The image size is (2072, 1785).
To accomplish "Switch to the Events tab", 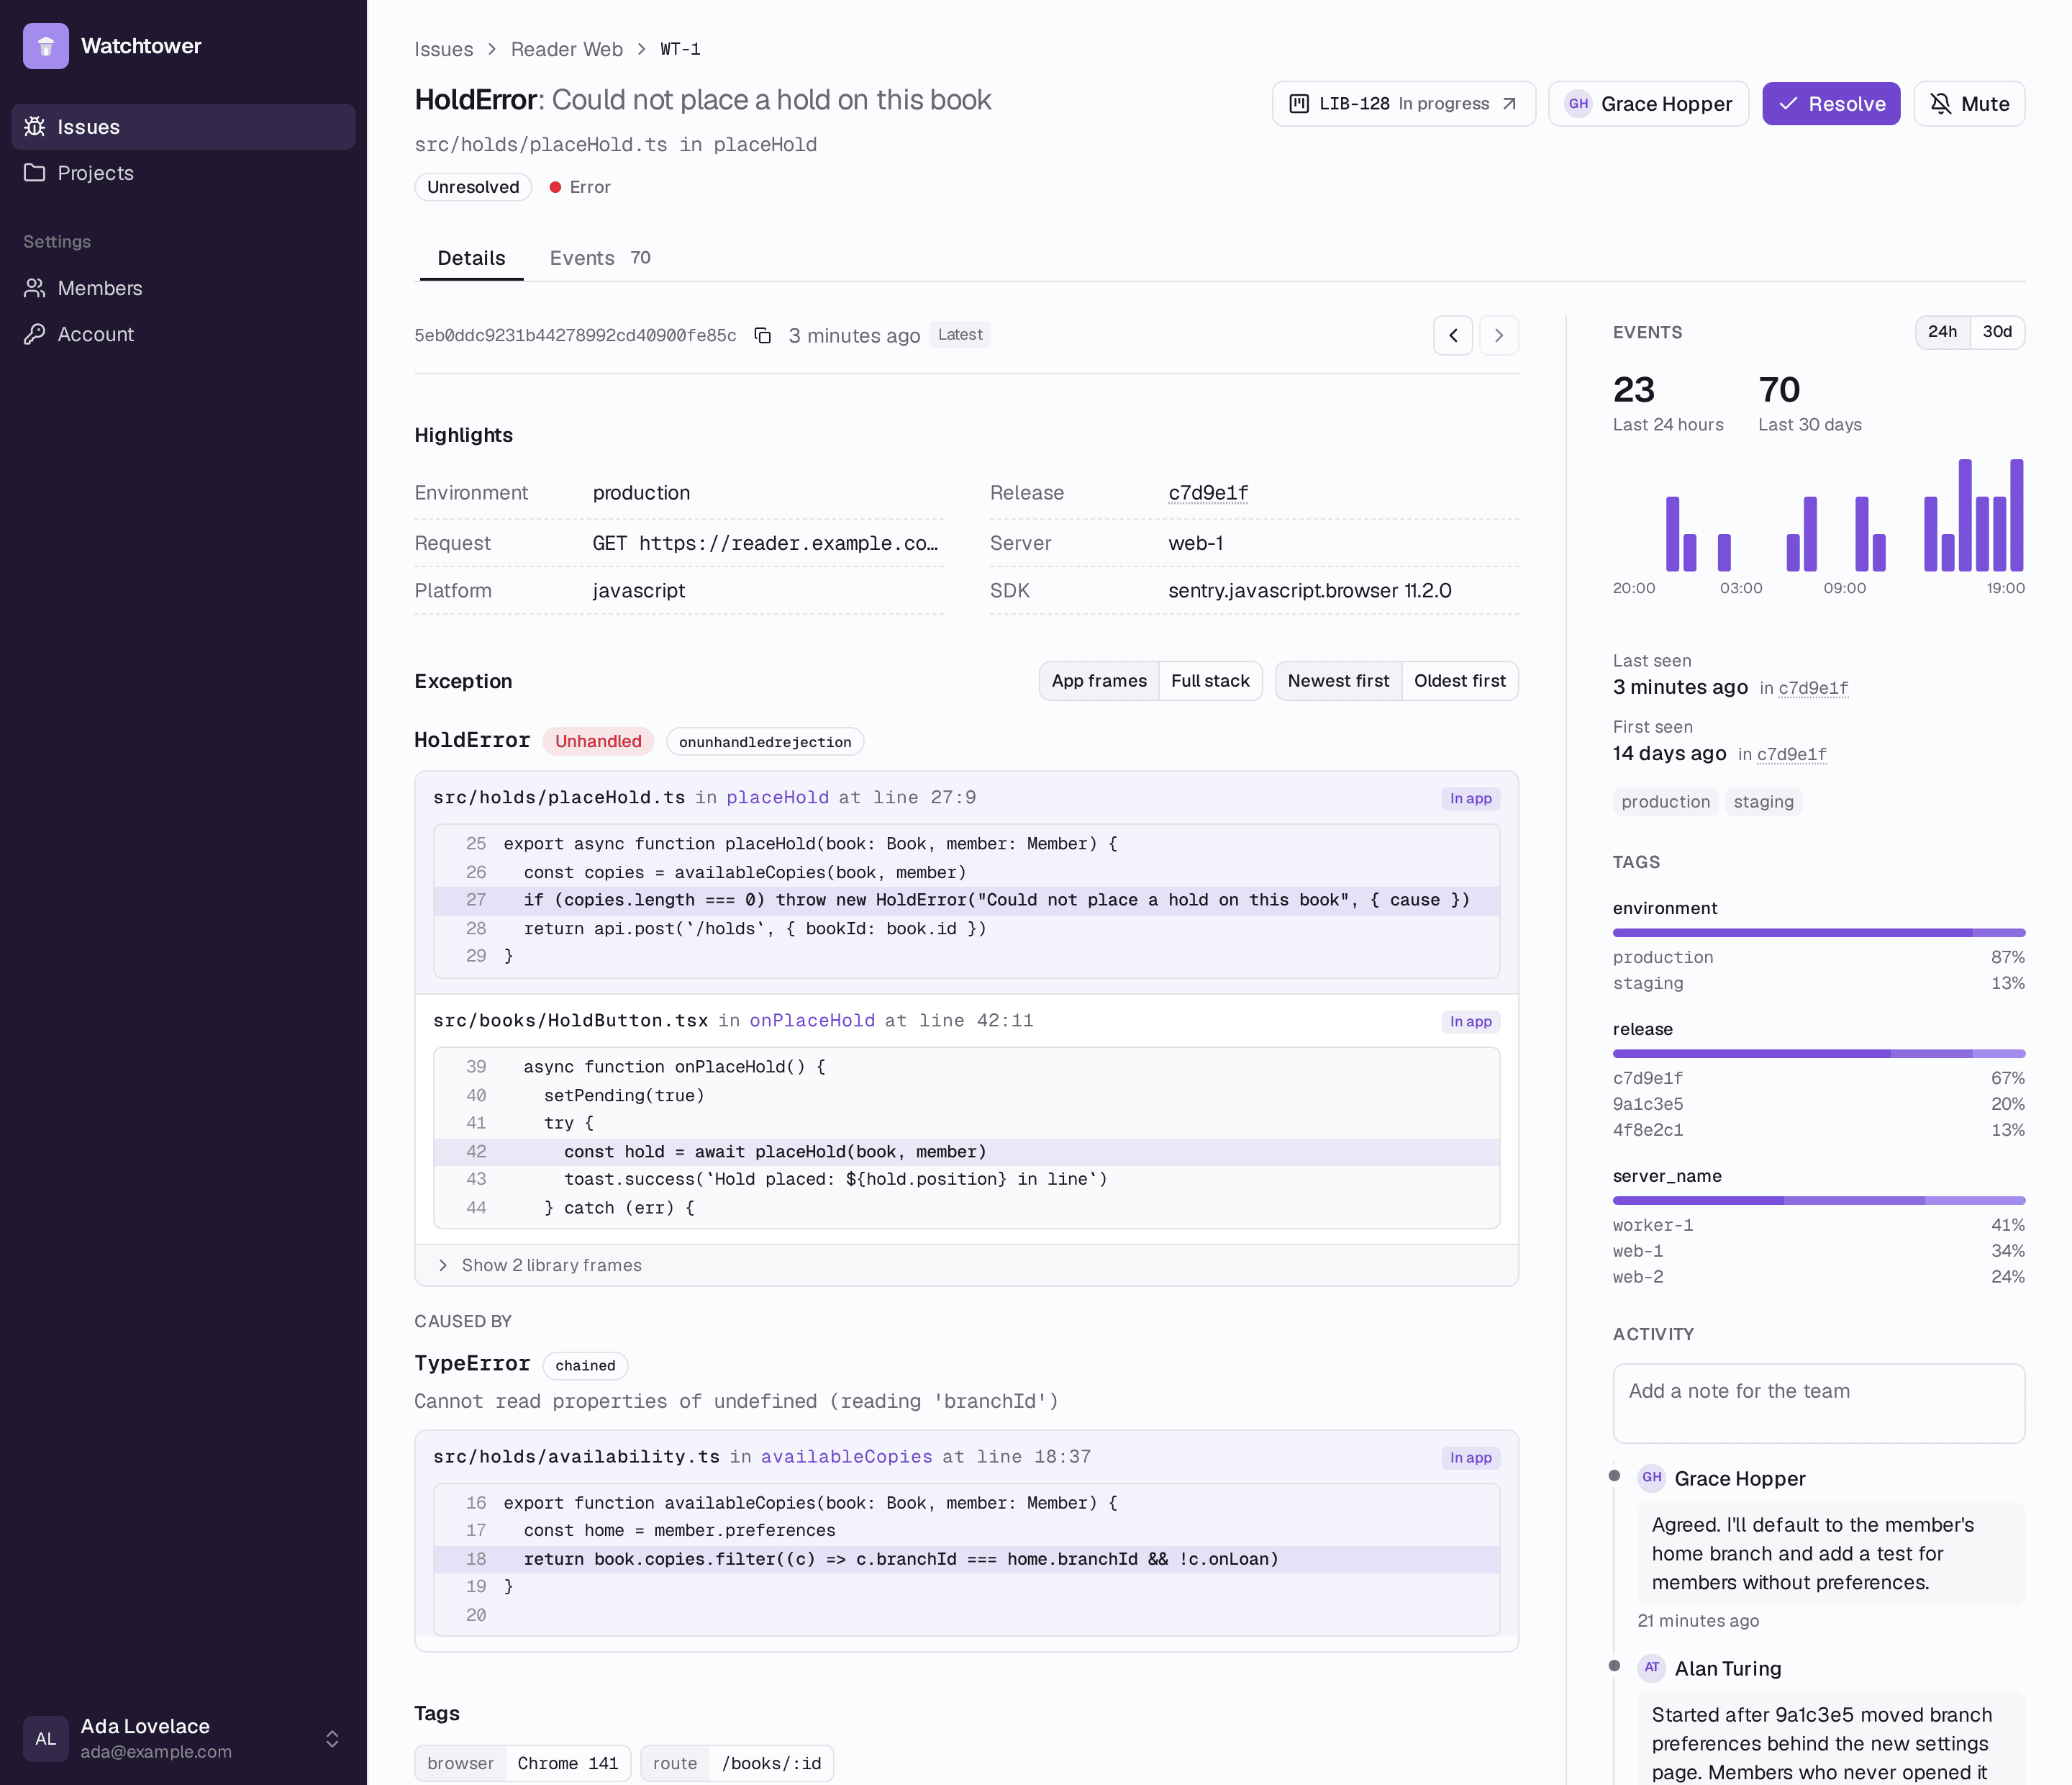I will pos(600,258).
